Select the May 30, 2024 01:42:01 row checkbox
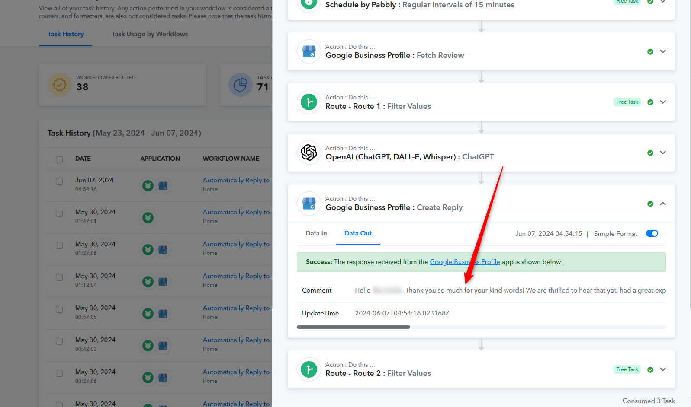Screen dimensions: 691x407 click(x=59, y=213)
